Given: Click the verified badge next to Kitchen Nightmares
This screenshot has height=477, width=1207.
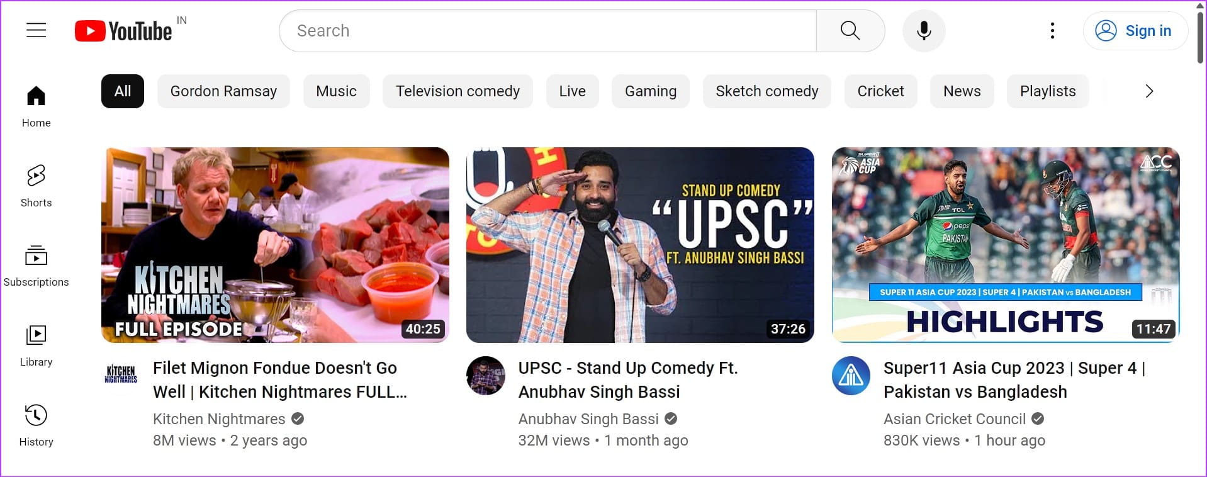Looking at the screenshot, I should click(x=298, y=418).
